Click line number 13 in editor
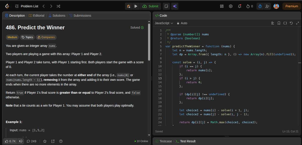Screen dimensions: 302x145 tap(160, 78)
